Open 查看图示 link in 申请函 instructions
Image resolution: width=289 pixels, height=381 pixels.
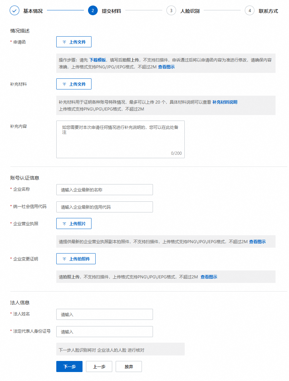166,67
